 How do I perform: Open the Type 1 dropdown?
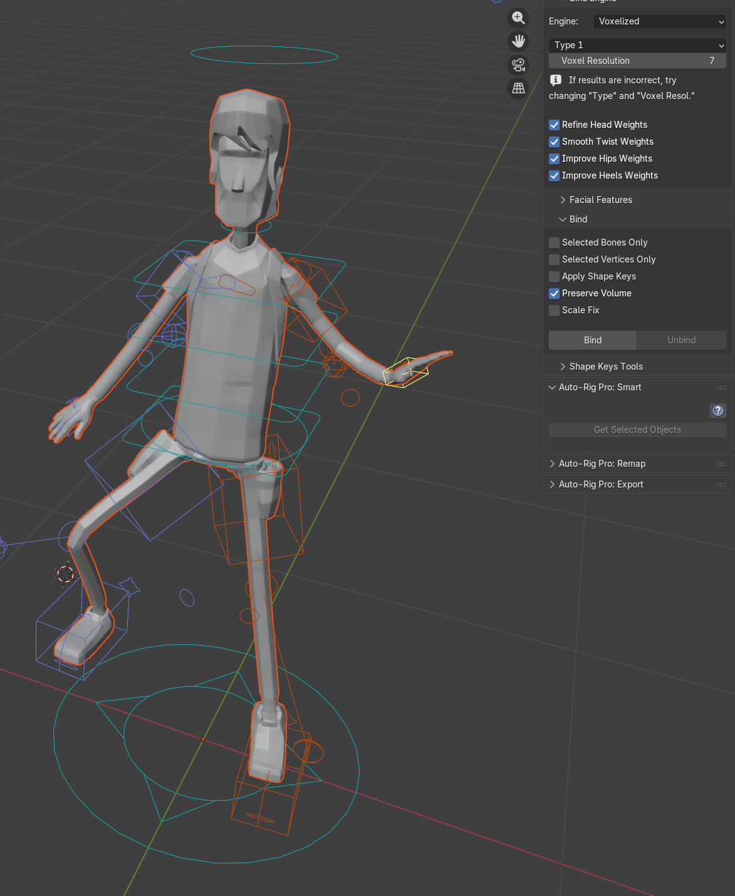[x=637, y=45]
